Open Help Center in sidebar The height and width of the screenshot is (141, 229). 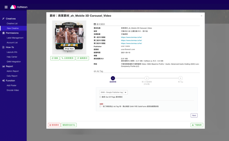point(12,57)
